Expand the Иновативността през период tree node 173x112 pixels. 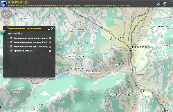(8, 47)
